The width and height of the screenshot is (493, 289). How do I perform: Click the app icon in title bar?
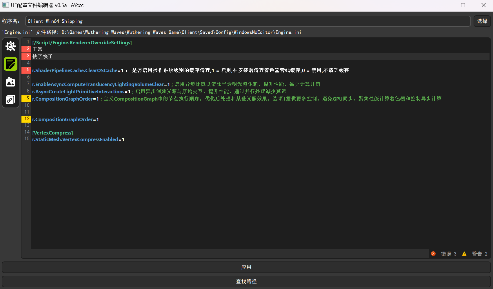[6, 5]
